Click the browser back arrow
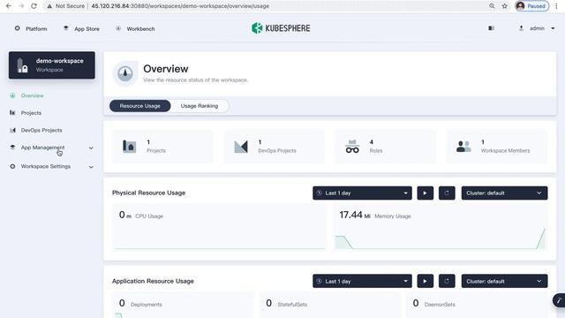The width and height of the screenshot is (565, 318). [x=8, y=6]
